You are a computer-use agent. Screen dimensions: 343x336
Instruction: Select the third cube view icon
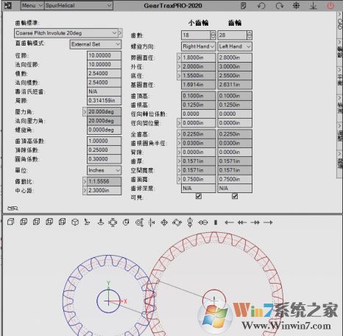(37, 222)
